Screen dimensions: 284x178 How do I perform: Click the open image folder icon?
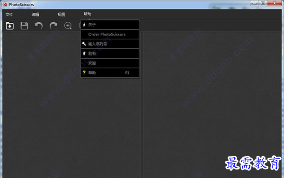tap(10, 26)
